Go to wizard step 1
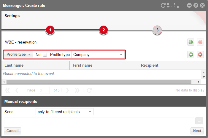 pos(50,30)
